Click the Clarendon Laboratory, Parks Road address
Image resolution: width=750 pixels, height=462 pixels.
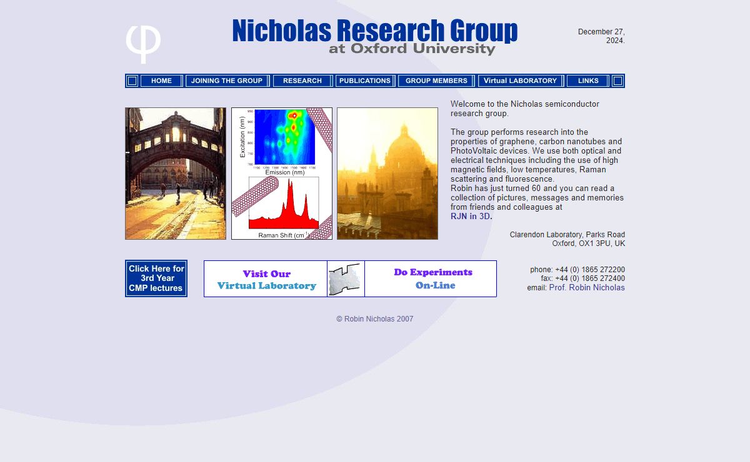567,235
